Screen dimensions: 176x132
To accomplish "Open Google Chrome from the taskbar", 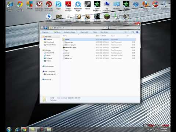I will (x=25, y=129).
